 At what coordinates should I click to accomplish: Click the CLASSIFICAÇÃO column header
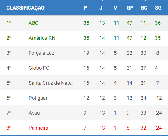26,8
